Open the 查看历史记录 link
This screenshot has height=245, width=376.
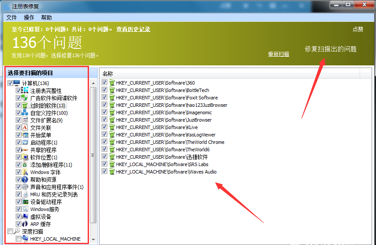pyautogui.click(x=133, y=29)
